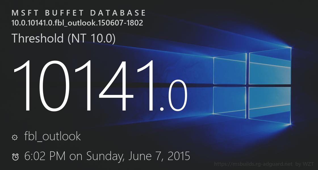Click the gear icon beside fbl_outlook
318x170 pixels.
point(14,138)
